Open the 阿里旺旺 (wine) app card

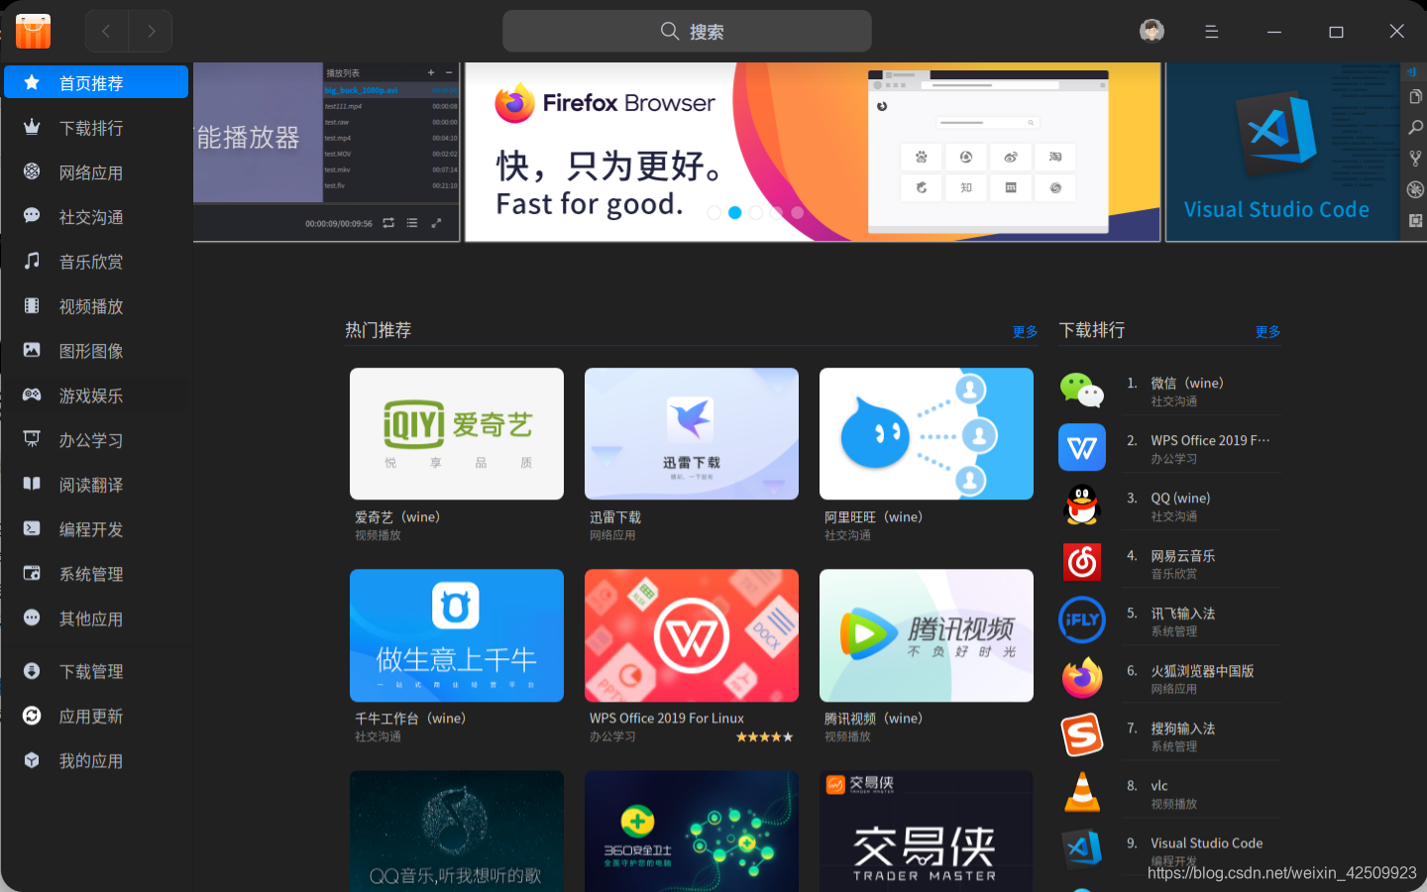[x=927, y=434]
